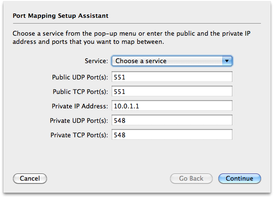Click the Service: label

96,61
